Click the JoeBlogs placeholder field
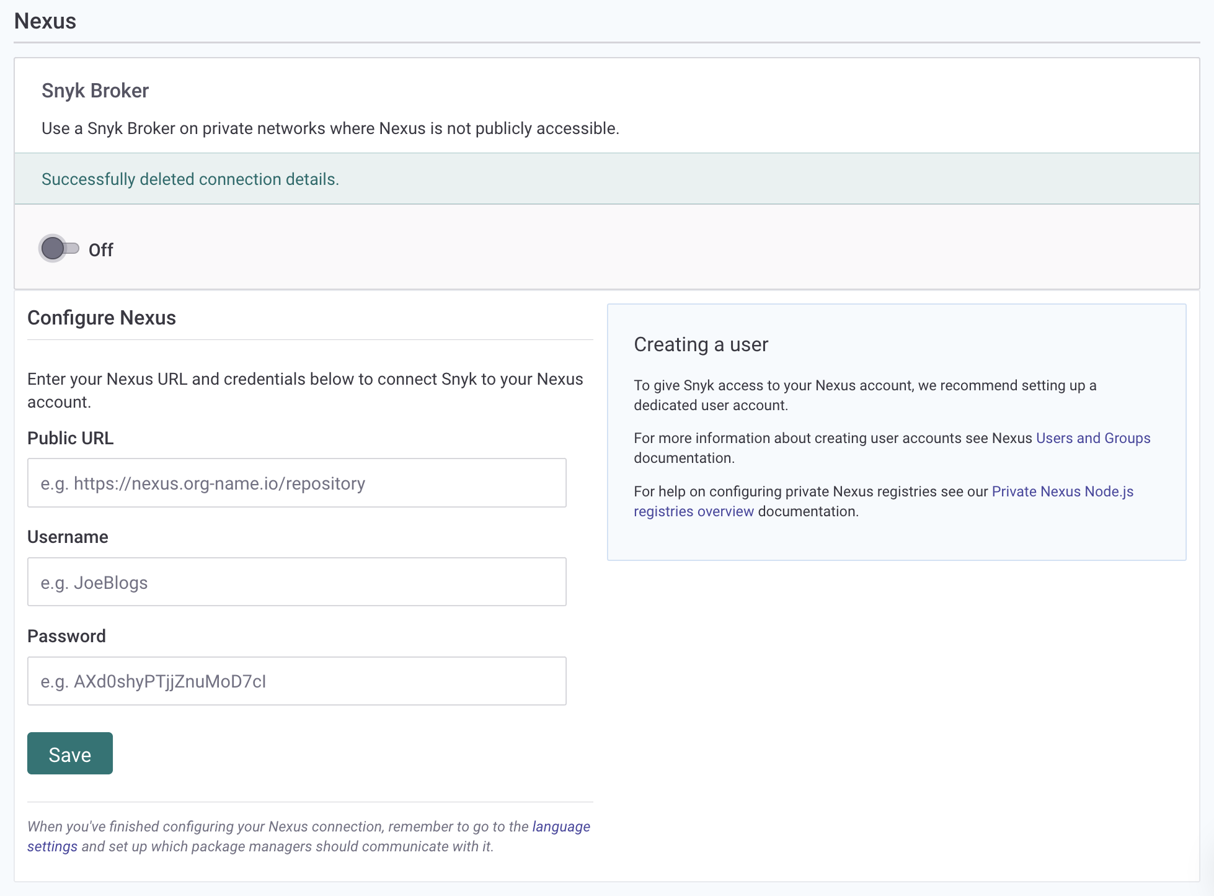The image size is (1214, 896). click(296, 581)
